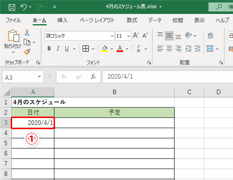
Task: Click the Increase Font Size icon
Action: click(x=136, y=35)
